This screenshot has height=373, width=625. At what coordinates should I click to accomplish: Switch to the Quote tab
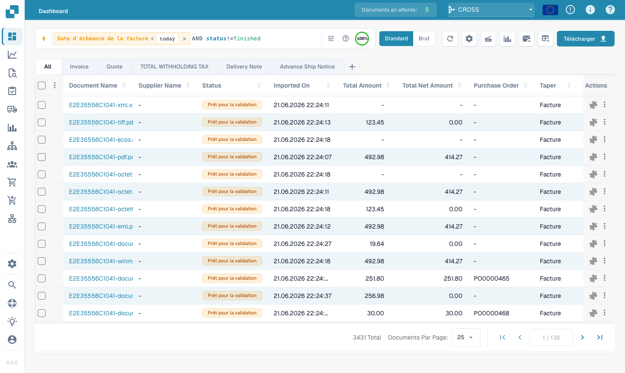point(115,67)
